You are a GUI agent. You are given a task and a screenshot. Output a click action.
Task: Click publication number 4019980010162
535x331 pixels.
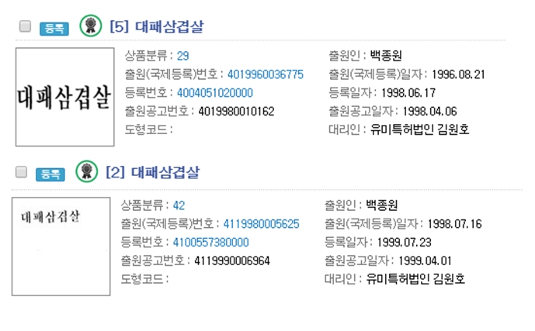click(237, 111)
